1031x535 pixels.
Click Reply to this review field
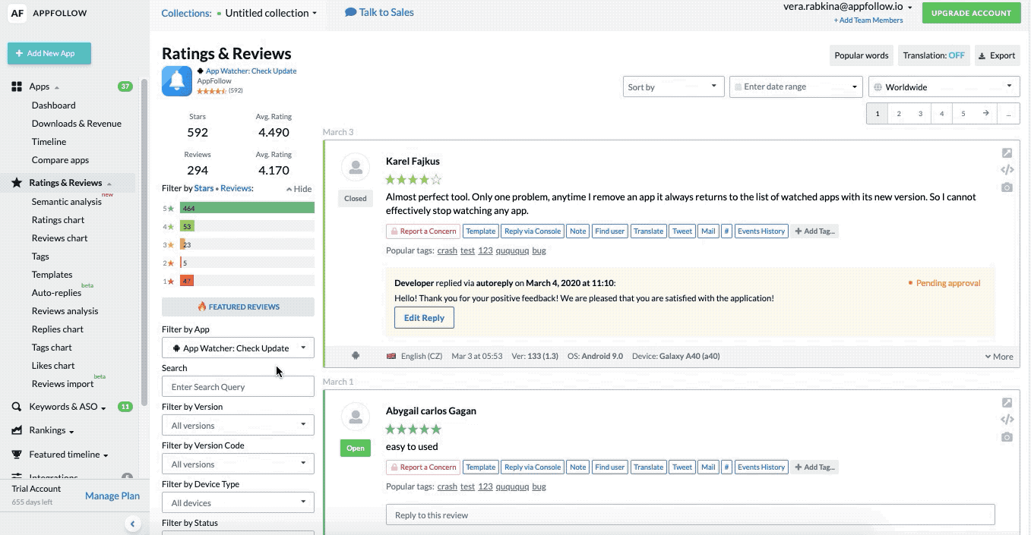pyautogui.click(x=690, y=515)
